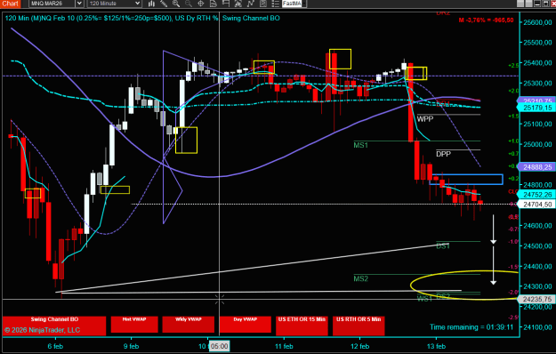
Task: Click the 25000,00 price axis label
Action: [537, 144]
